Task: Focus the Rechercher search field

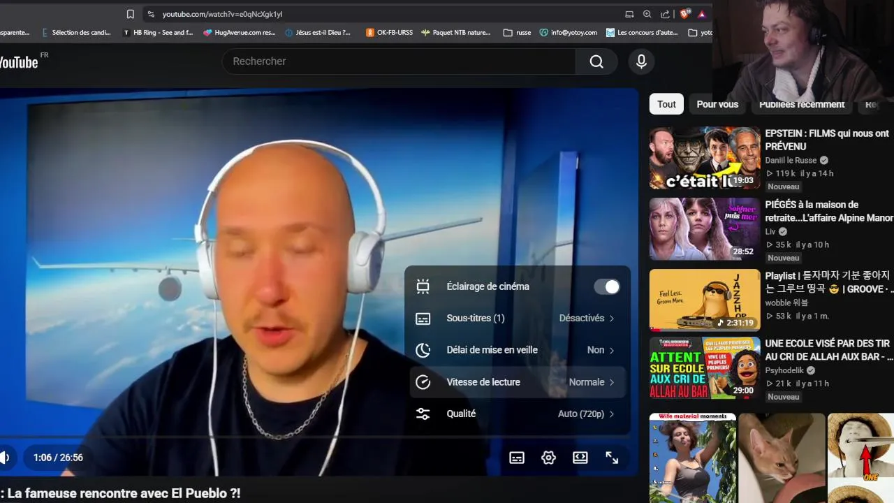Action: tap(399, 61)
